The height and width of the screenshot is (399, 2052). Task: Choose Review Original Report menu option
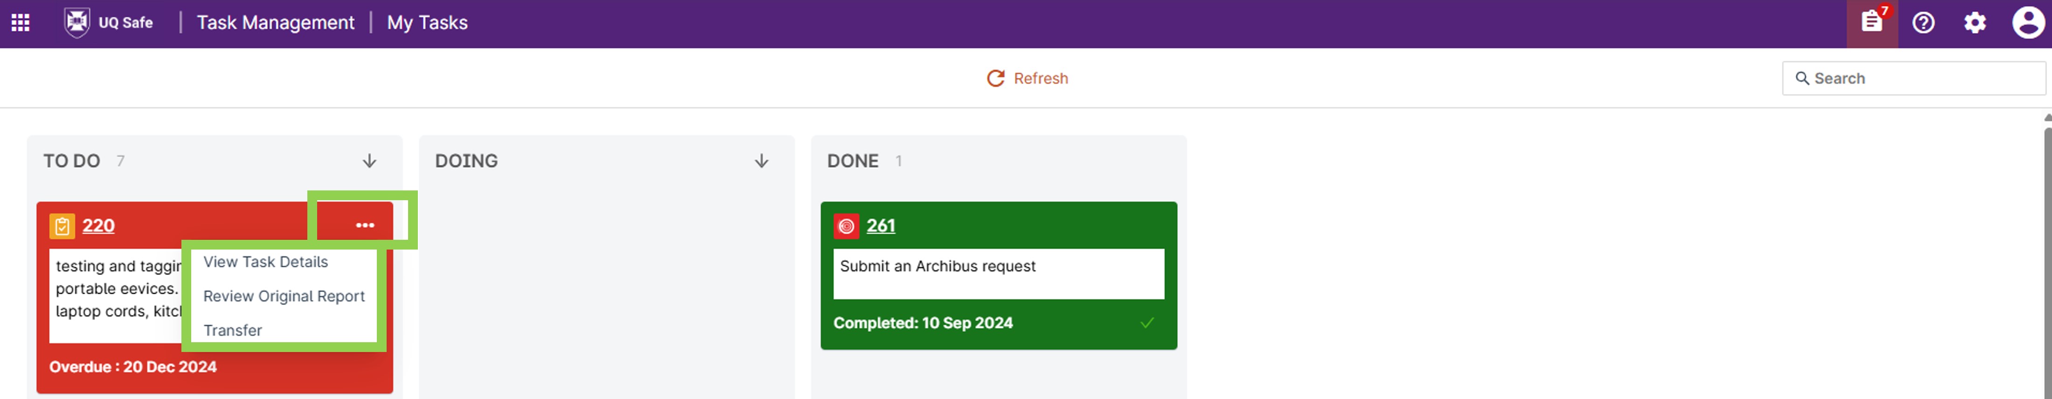[x=284, y=296]
